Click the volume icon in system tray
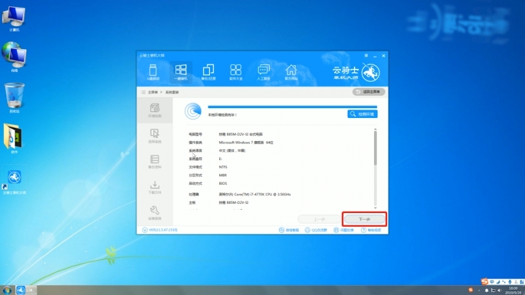Image resolution: width=525 pixels, height=295 pixels. (x=499, y=290)
